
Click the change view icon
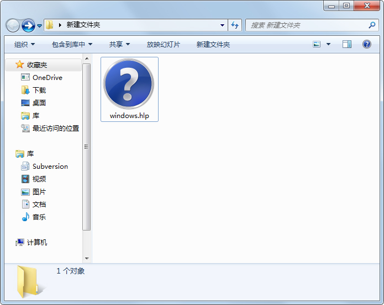pos(317,44)
